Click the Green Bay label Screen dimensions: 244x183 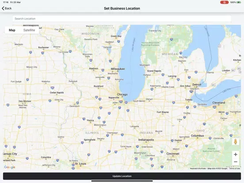click(x=116, y=36)
